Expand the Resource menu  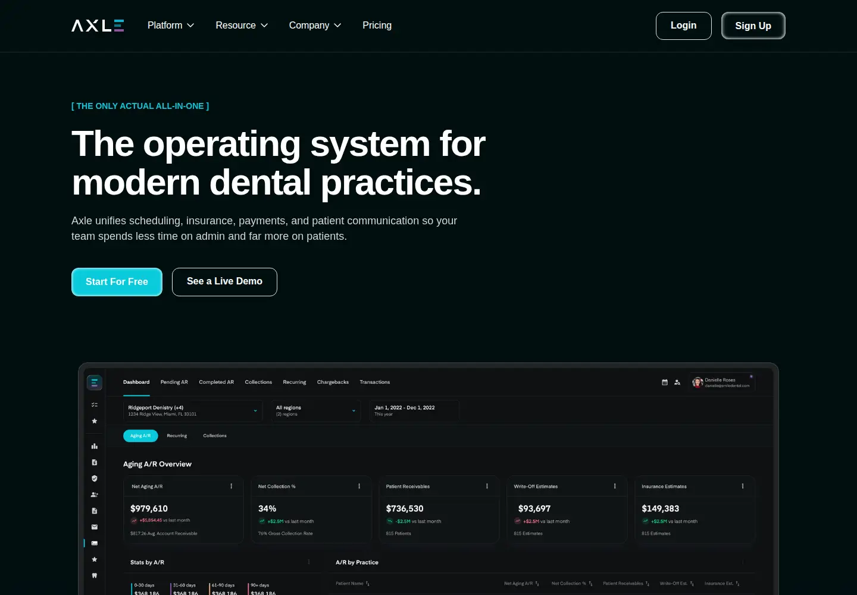(x=242, y=26)
